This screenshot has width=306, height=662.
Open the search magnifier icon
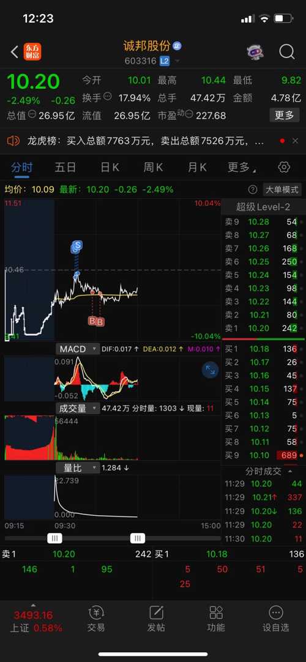point(286,52)
